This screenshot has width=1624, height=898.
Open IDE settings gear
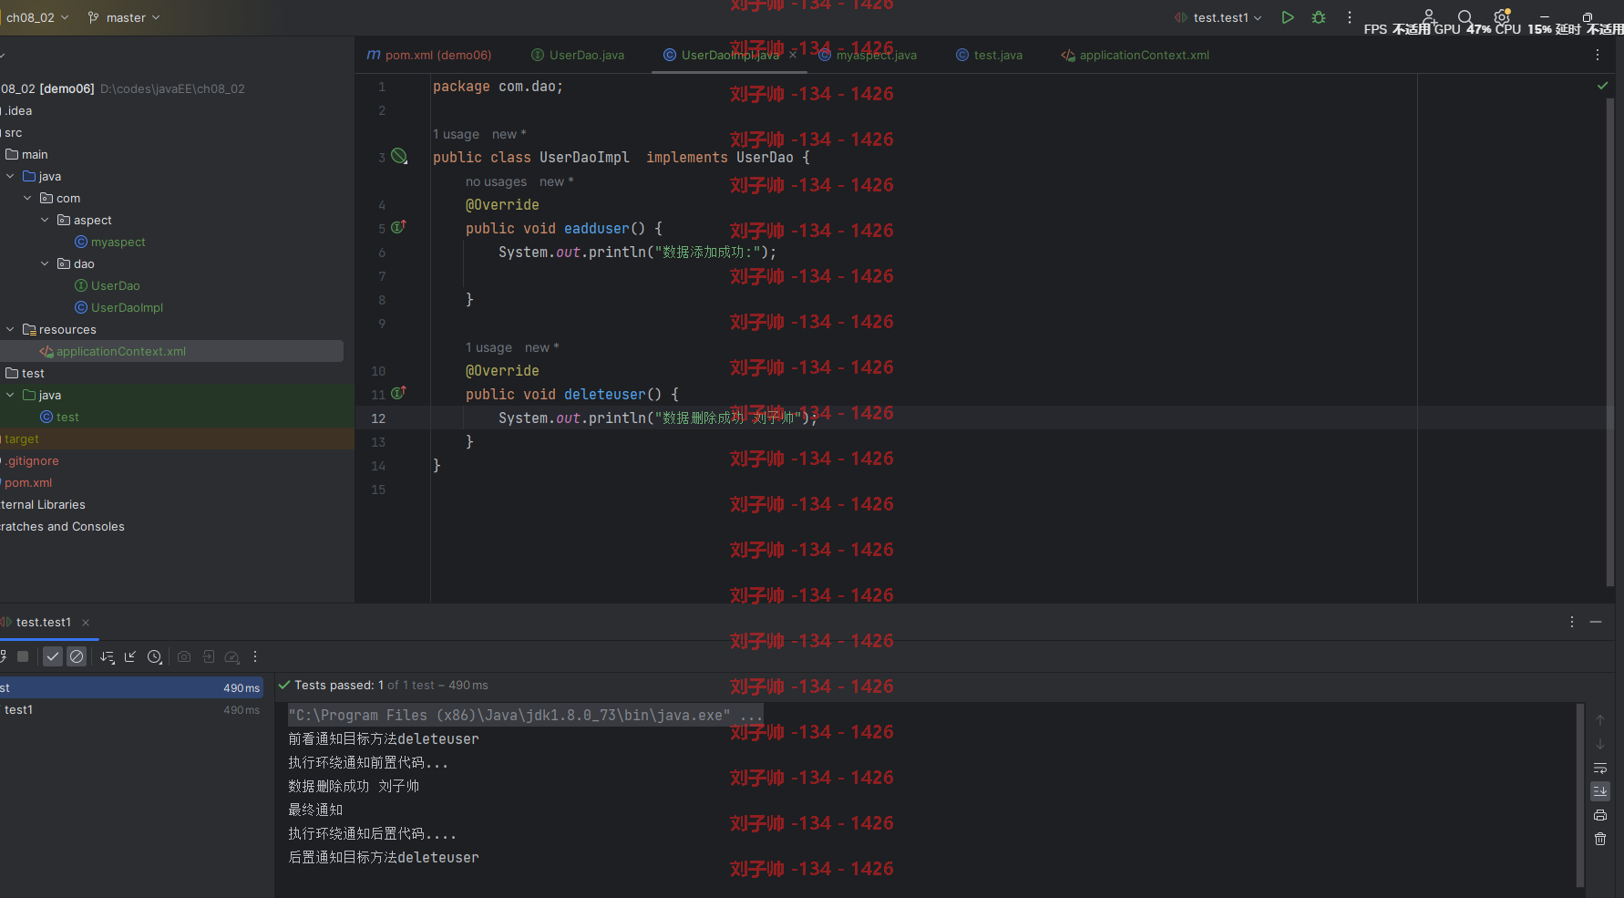[x=1502, y=17]
